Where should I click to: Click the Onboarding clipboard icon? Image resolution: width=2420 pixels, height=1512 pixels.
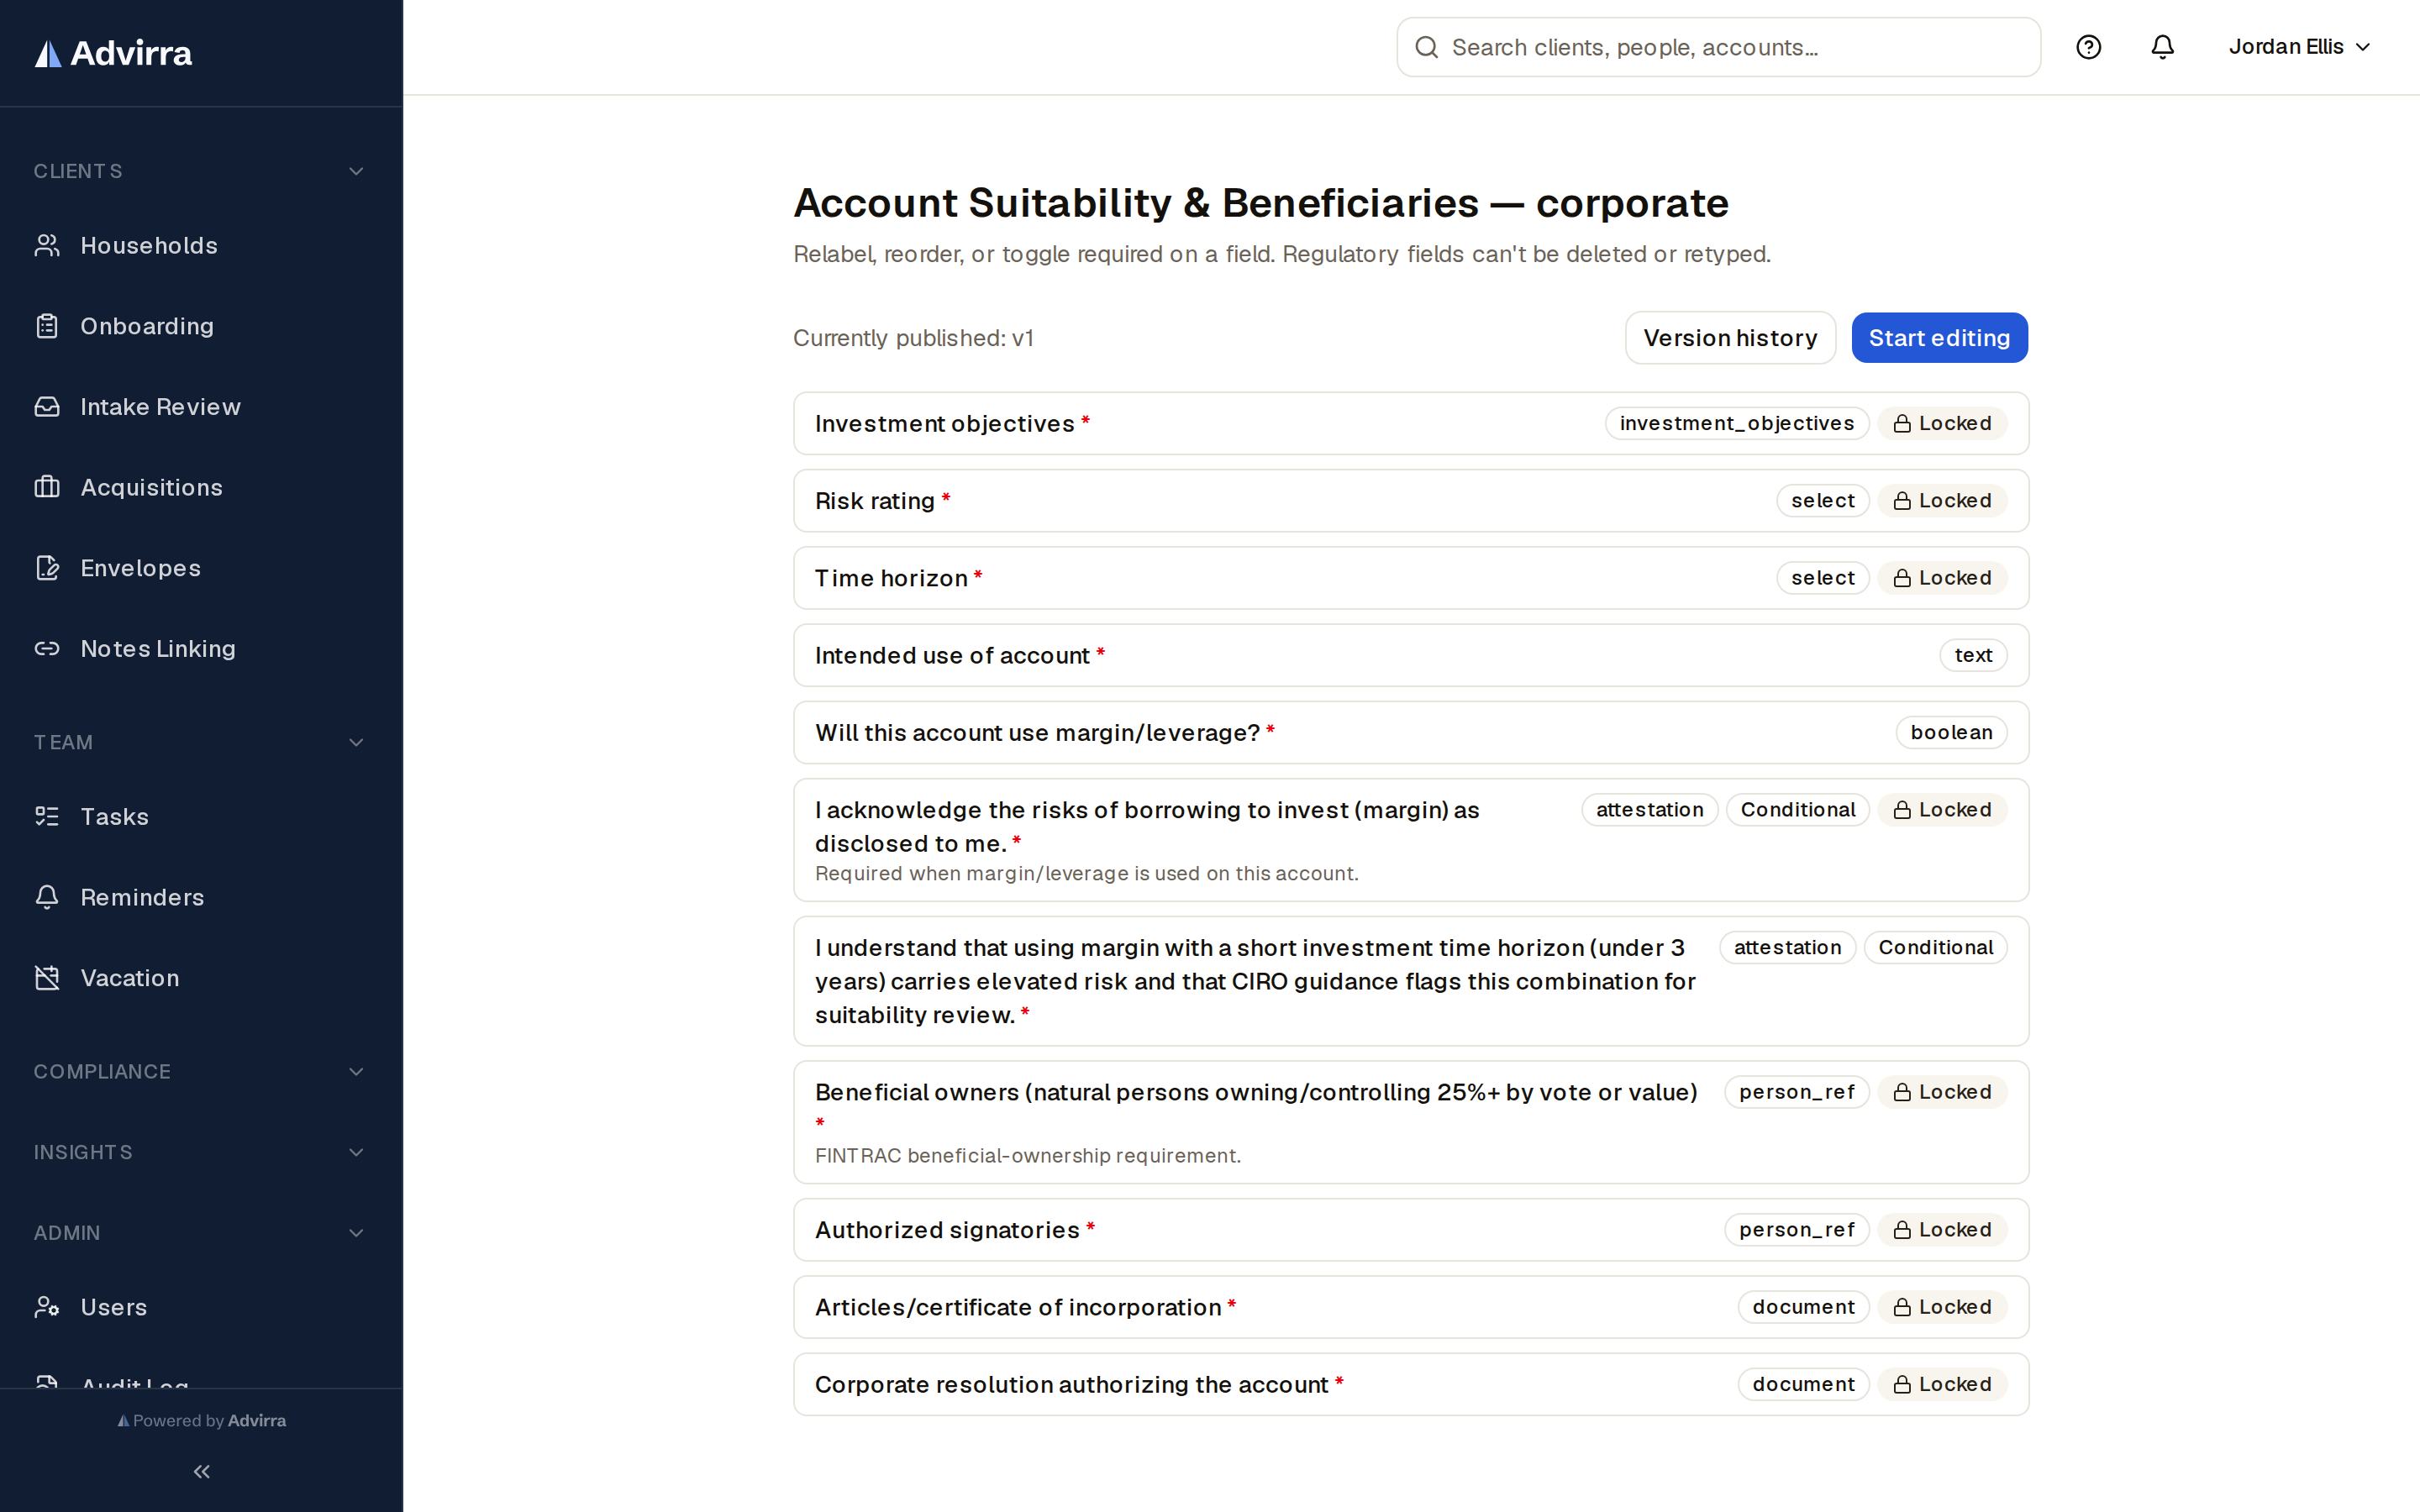pyautogui.click(x=47, y=326)
